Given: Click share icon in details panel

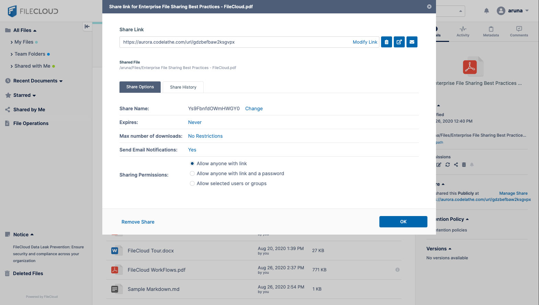Looking at the screenshot, I should [456, 165].
